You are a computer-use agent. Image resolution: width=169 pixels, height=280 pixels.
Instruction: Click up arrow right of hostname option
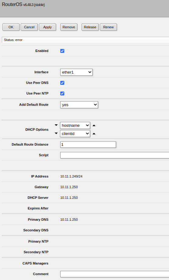[x=94, y=126]
